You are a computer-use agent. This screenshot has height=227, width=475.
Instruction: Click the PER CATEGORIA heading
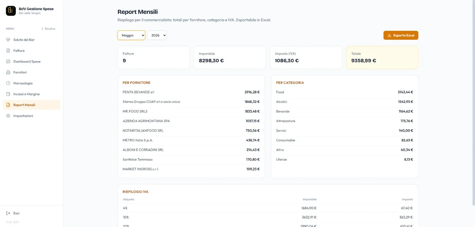pos(290,83)
